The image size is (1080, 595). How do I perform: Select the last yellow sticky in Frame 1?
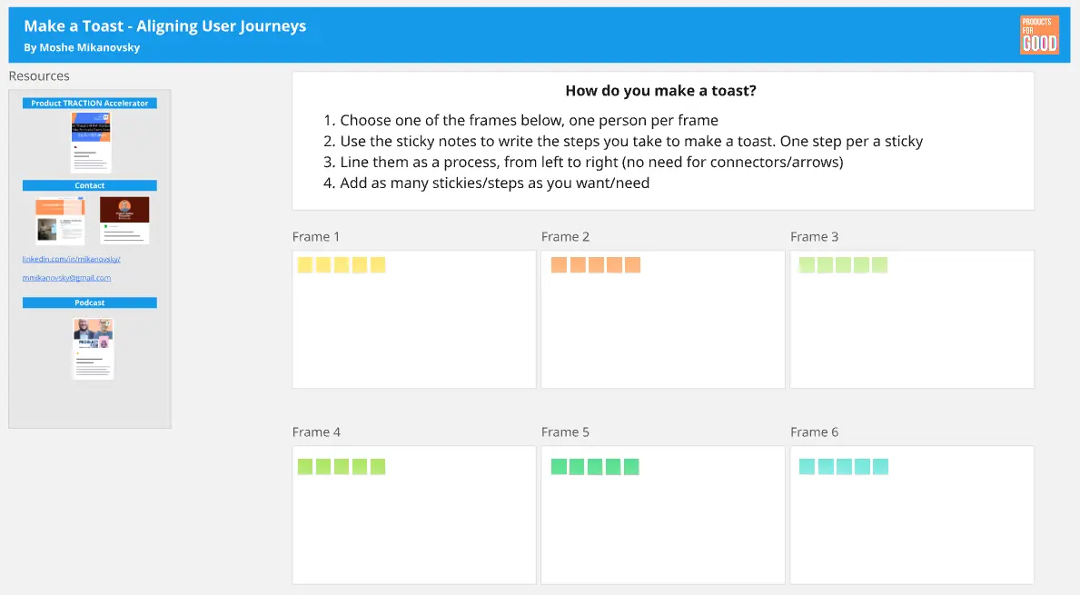[378, 265]
